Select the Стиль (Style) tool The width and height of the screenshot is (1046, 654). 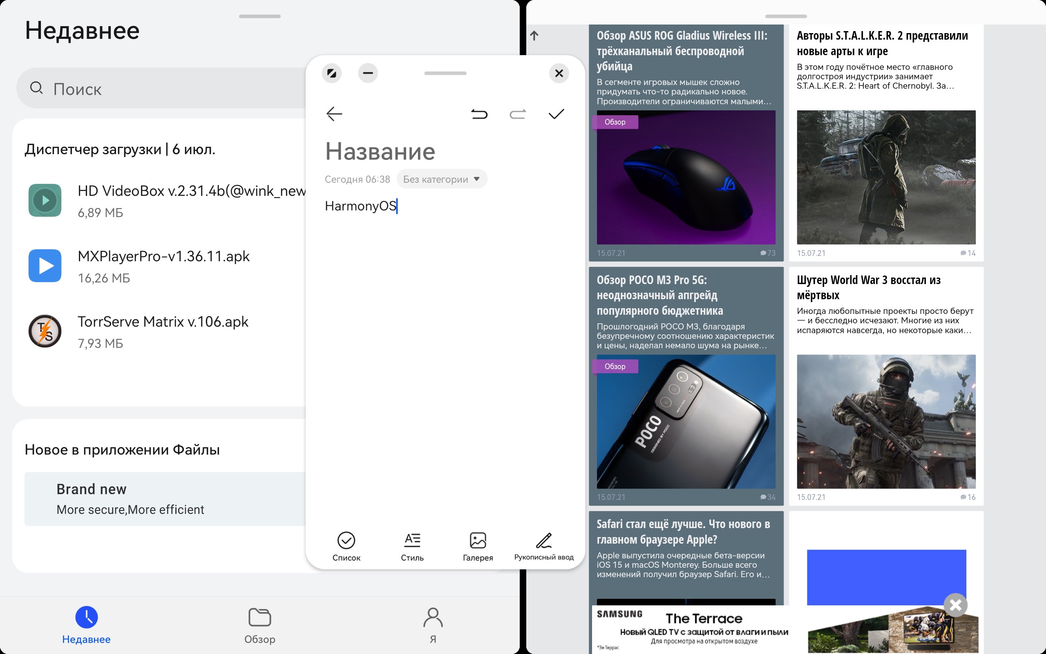(411, 545)
